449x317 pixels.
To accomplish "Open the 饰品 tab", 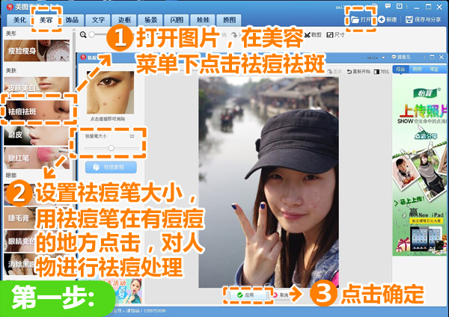I will 72,20.
